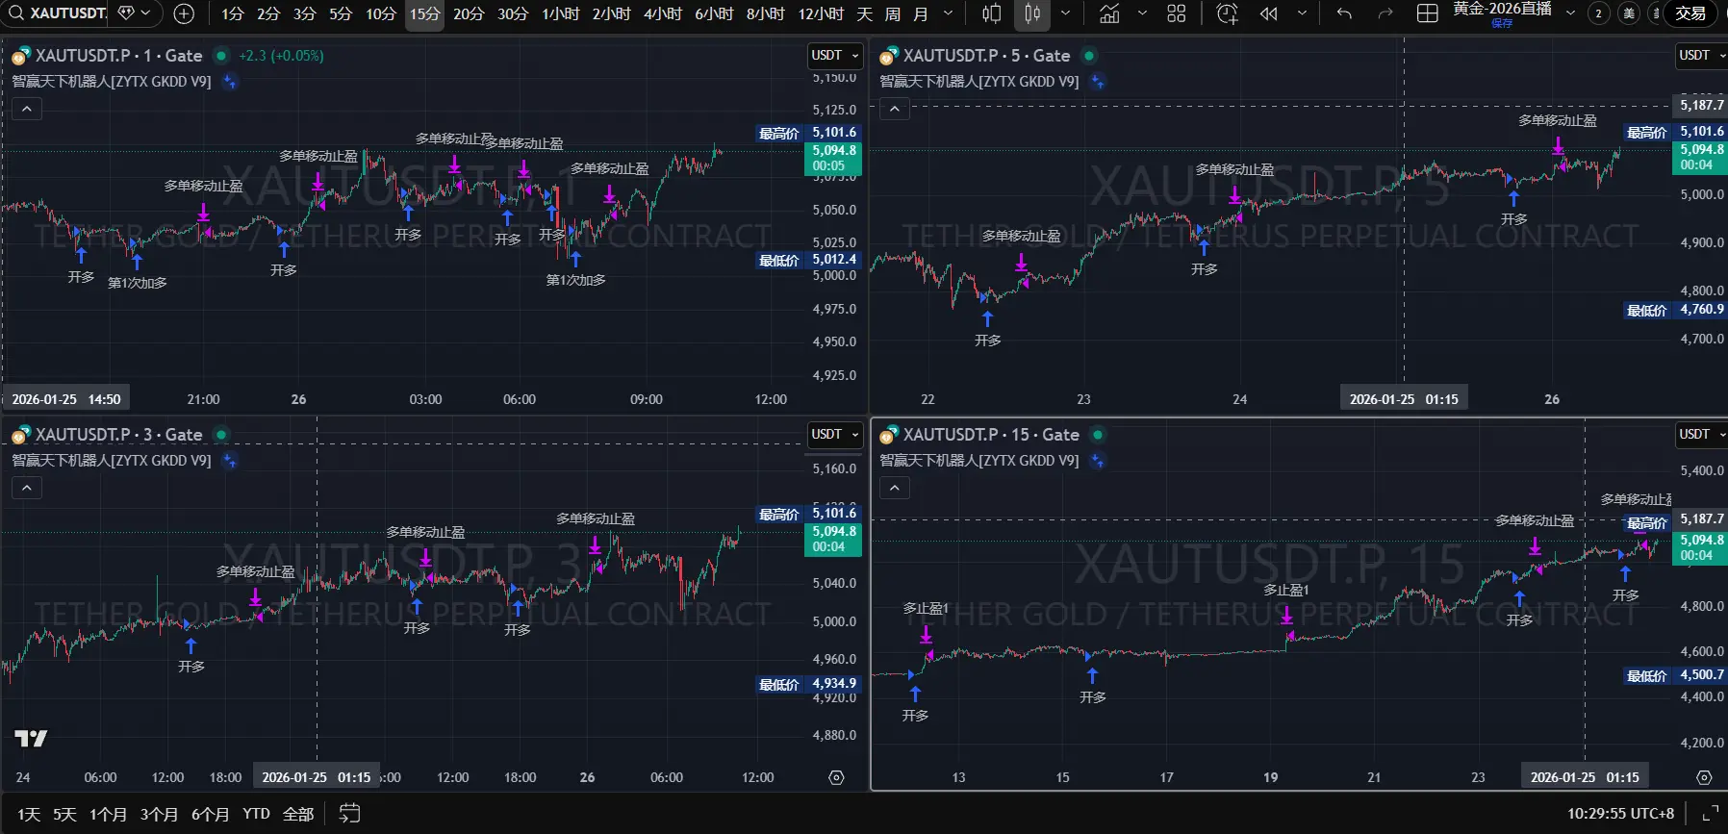The width and height of the screenshot is (1728, 834).
Task: Collapse the legend on the 3-minute chart
Action: 27,488
